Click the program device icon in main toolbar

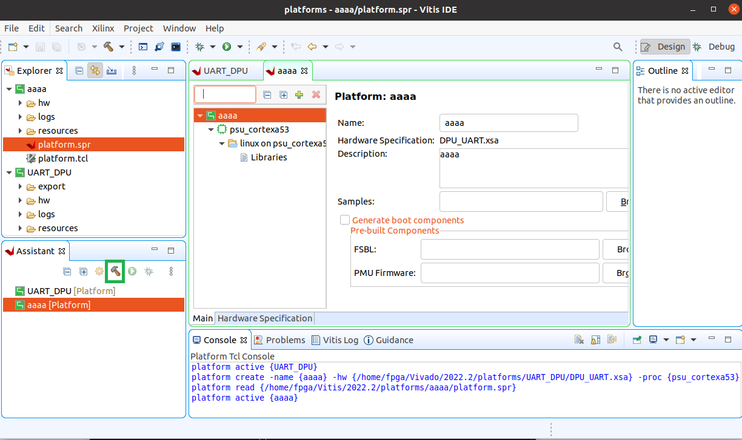coord(159,47)
